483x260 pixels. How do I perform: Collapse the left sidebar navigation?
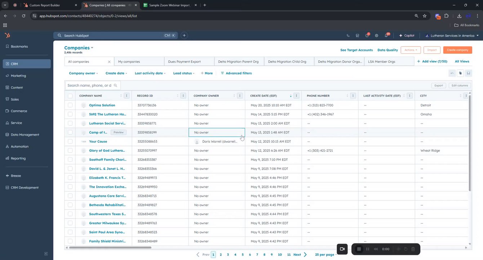(x=46, y=254)
